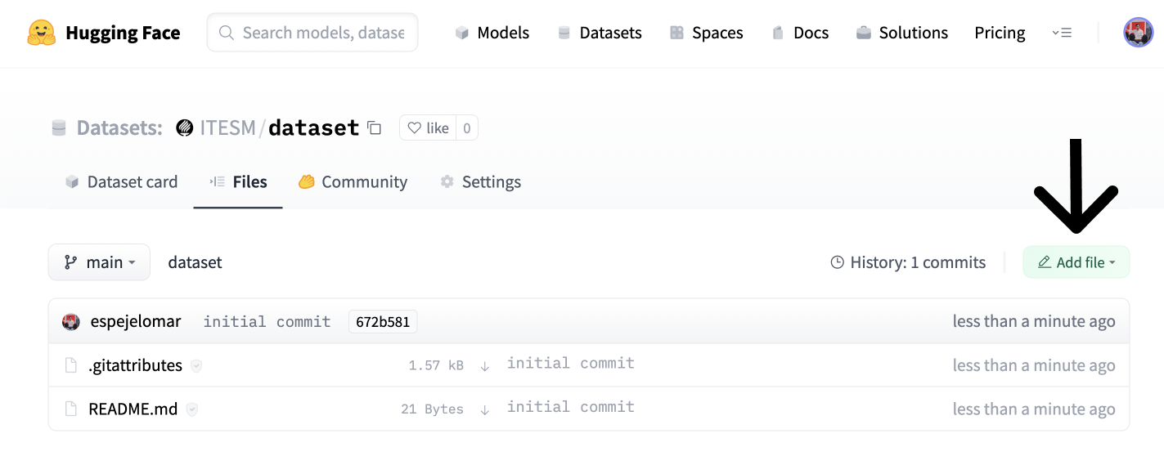
Task: Open commit hash 672b581
Action: click(383, 321)
